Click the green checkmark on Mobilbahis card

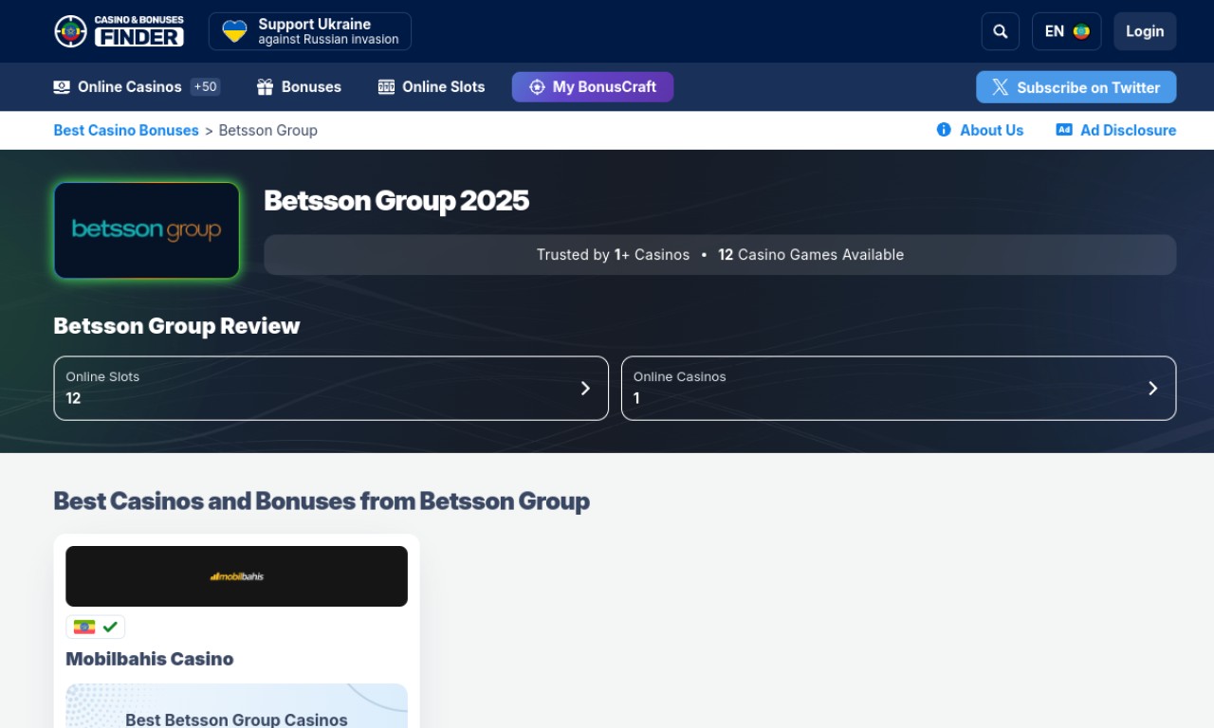[x=110, y=627]
